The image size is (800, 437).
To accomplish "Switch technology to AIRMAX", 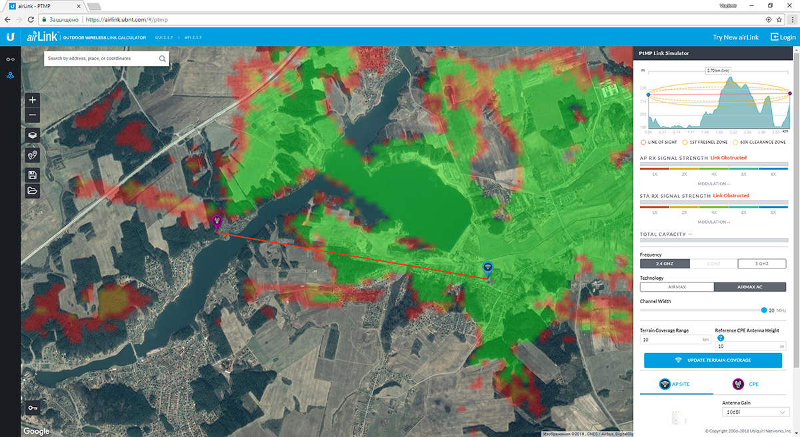I will click(x=677, y=287).
